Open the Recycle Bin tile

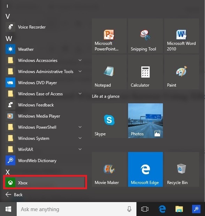(182, 169)
